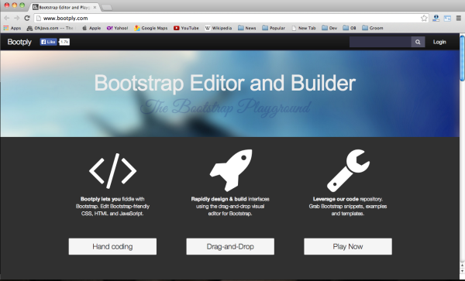Open the Apps bookmarks shortcut
Screen dimensions: 465x281
pyautogui.click(x=12, y=28)
